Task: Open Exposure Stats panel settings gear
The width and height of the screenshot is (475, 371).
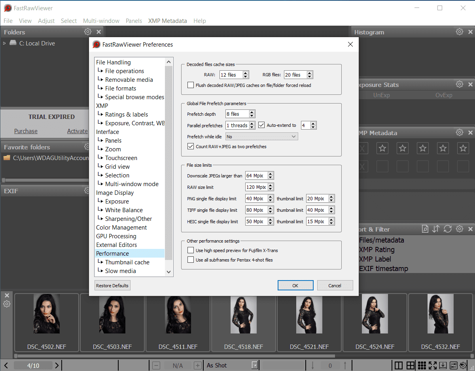Action: [x=459, y=85]
